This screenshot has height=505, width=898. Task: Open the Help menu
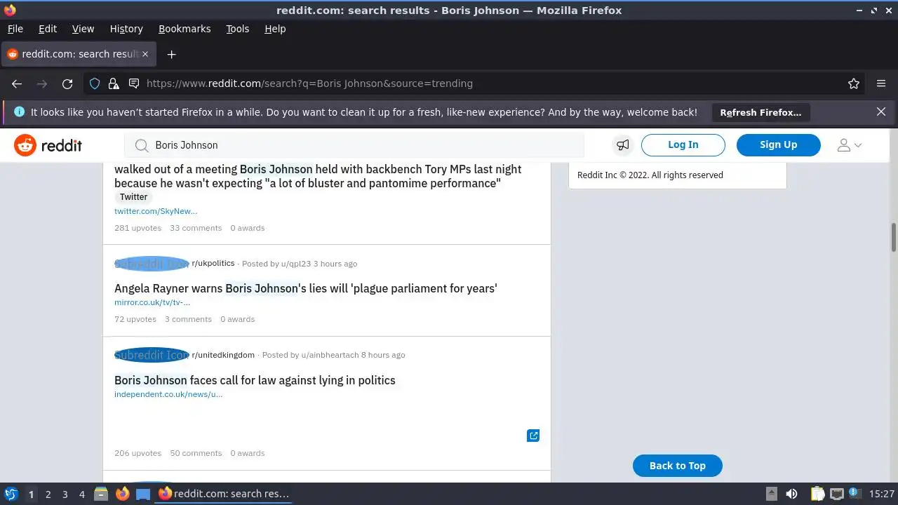(275, 29)
